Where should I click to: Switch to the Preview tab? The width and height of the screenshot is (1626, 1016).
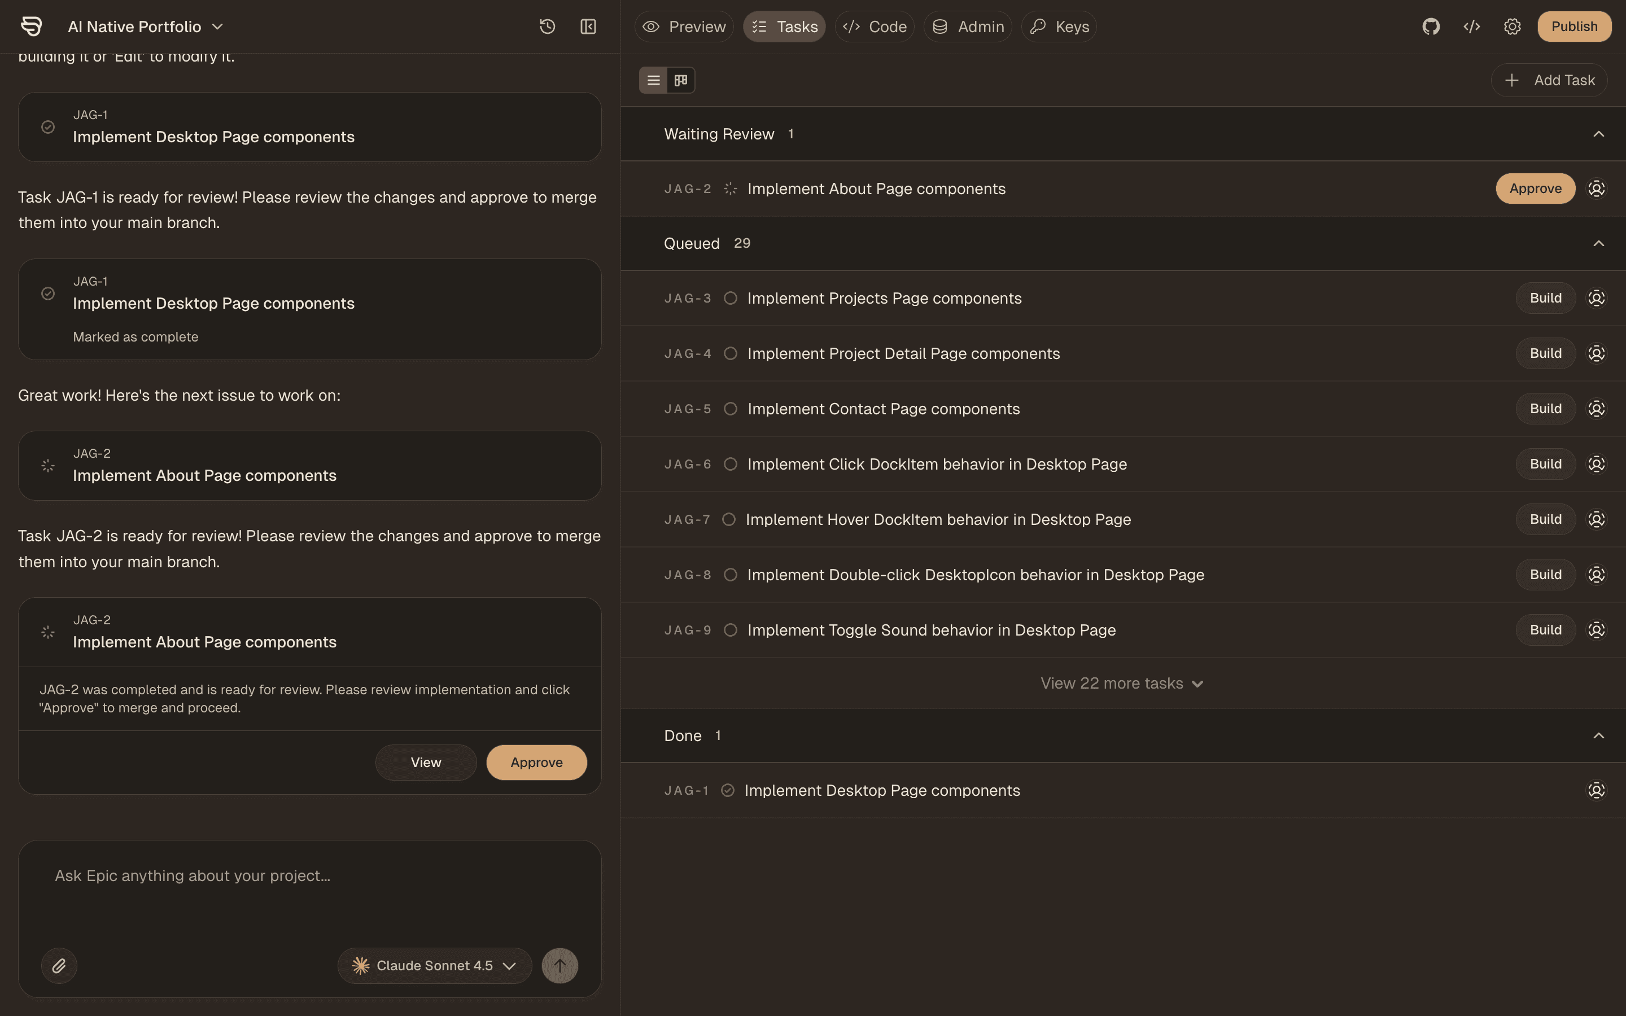pos(684,26)
